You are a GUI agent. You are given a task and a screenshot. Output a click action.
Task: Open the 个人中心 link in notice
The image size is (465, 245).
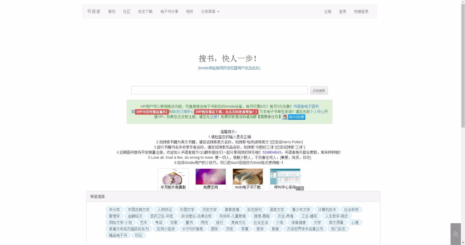pyautogui.click(x=317, y=112)
